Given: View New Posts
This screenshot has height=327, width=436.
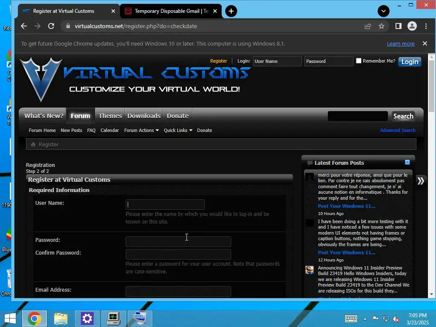Looking at the screenshot, I should pyautogui.click(x=72, y=130).
